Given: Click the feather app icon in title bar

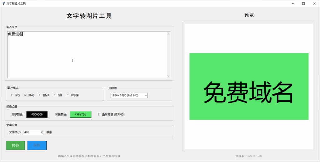Looking at the screenshot, I should click(3, 3).
